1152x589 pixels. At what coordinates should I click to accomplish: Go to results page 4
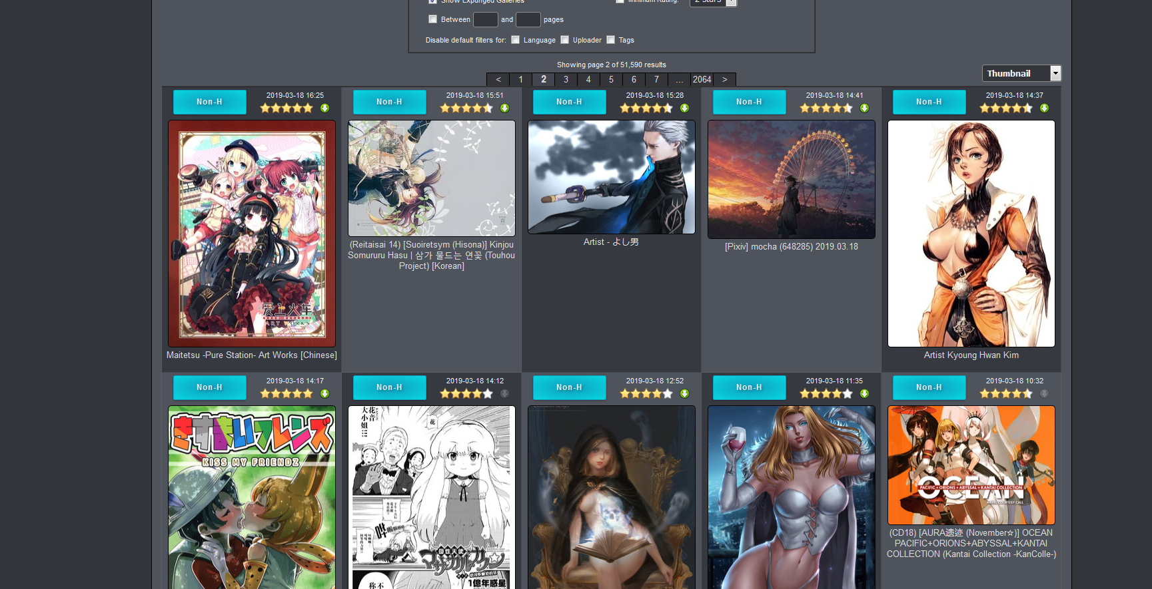tap(588, 79)
